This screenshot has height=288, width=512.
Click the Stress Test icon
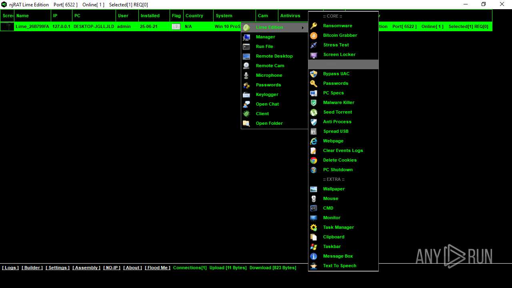click(314, 45)
